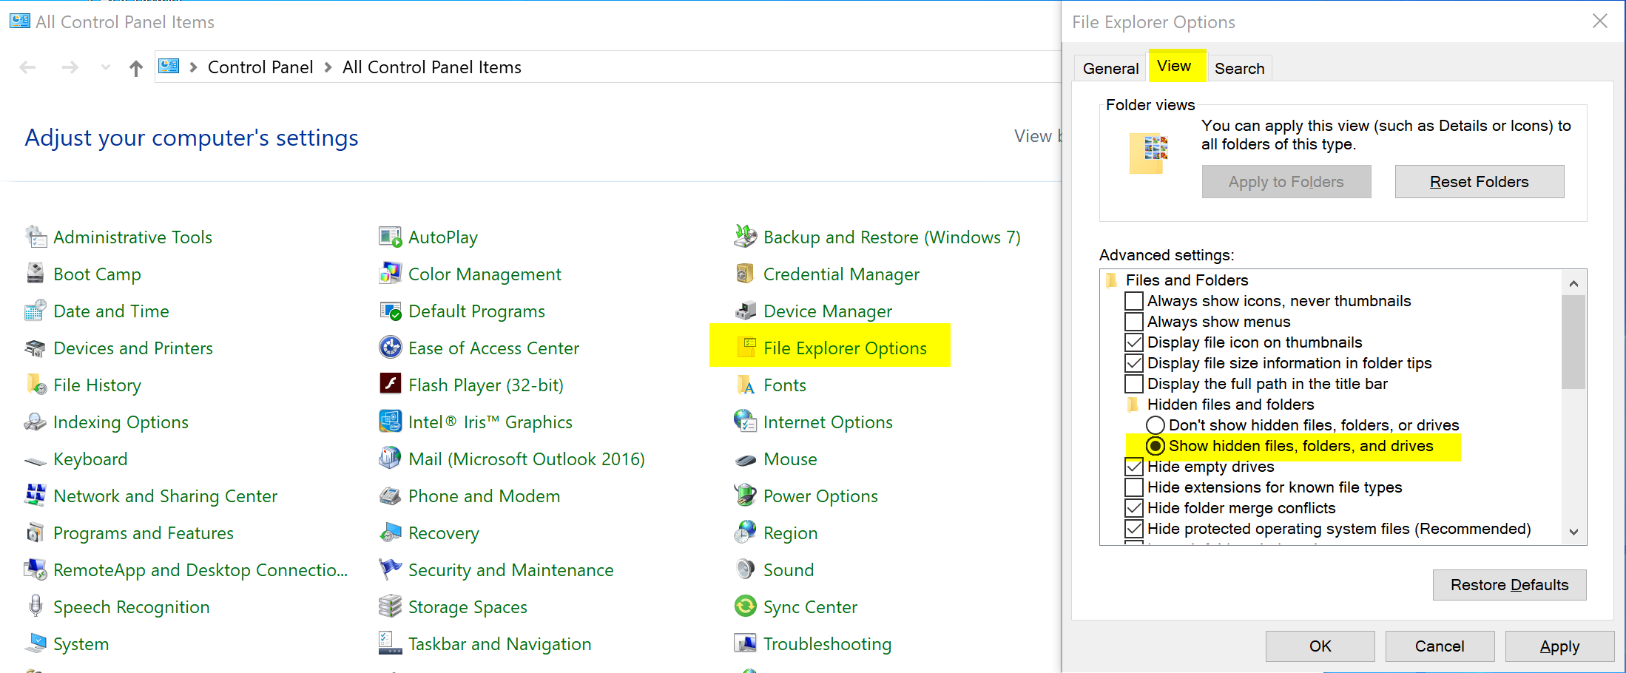Switch to the Search tab
This screenshot has height=673, width=1626.
[1239, 69]
